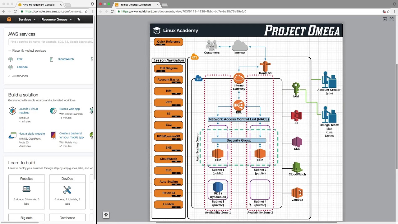Click Host a static website link
This screenshot has width=398, height=224.
click(31, 134)
